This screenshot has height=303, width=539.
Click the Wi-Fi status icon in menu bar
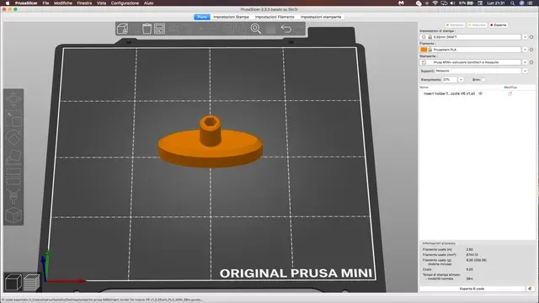(435, 3)
